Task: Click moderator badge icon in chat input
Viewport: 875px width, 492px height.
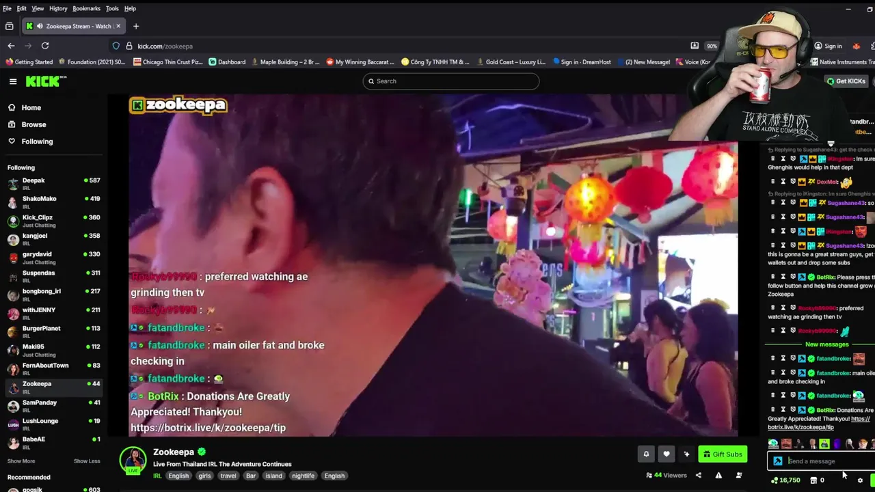Action: coord(777,461)
